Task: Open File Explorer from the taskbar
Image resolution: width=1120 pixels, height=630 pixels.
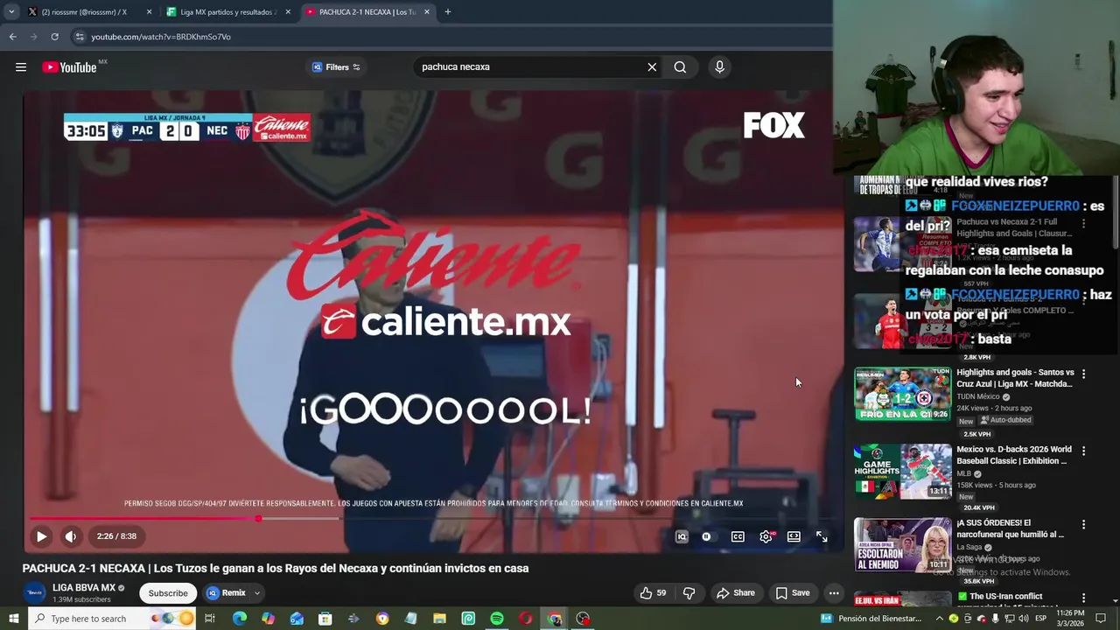Action: coord(440,619)
